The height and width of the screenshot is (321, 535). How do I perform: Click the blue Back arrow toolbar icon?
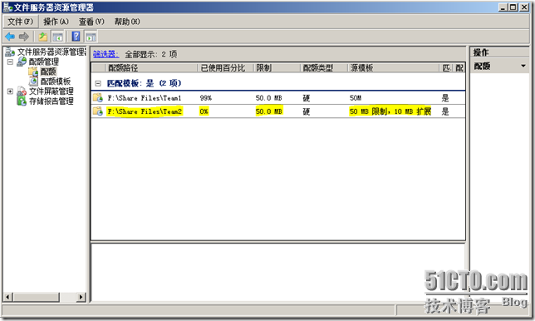click(10, 37)
